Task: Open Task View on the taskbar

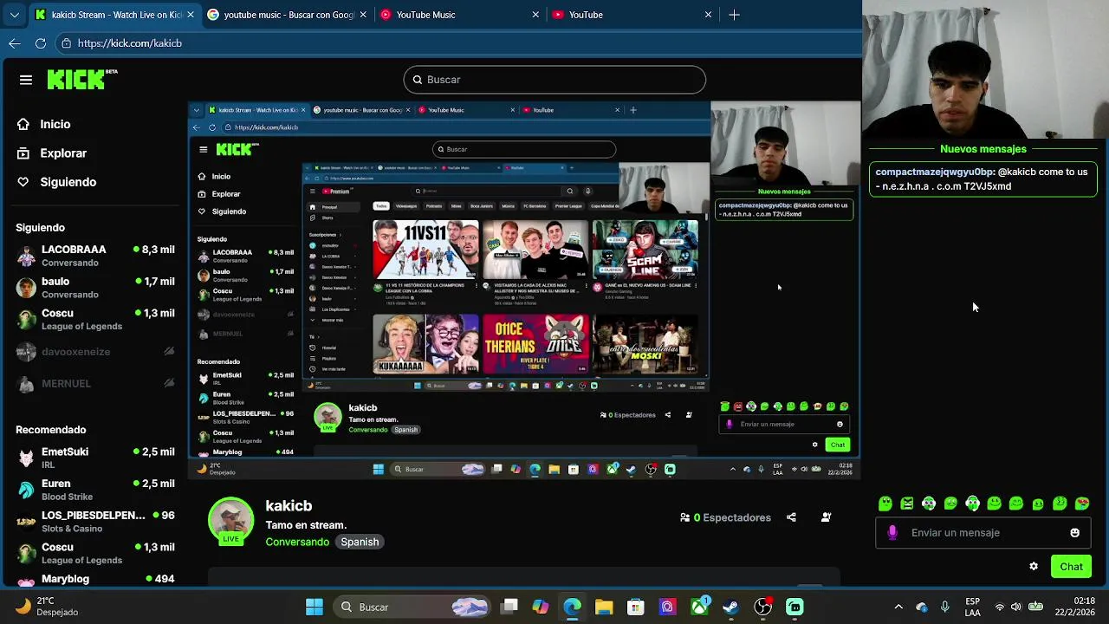Action: tap(509, 607)
